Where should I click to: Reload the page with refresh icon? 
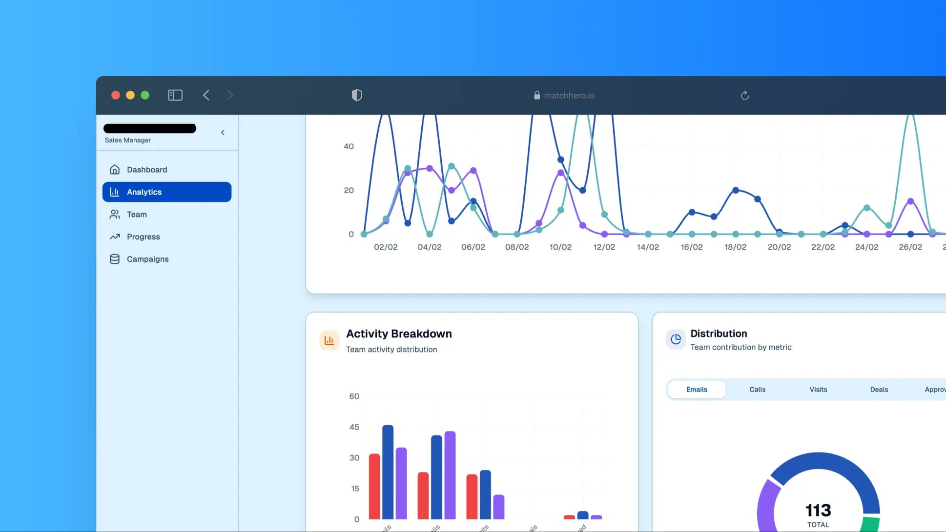tap(744, 96)
